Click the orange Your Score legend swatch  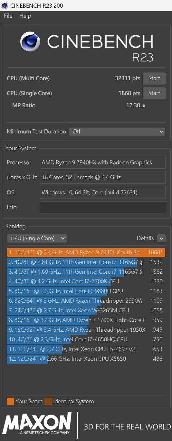click(10, 401)
